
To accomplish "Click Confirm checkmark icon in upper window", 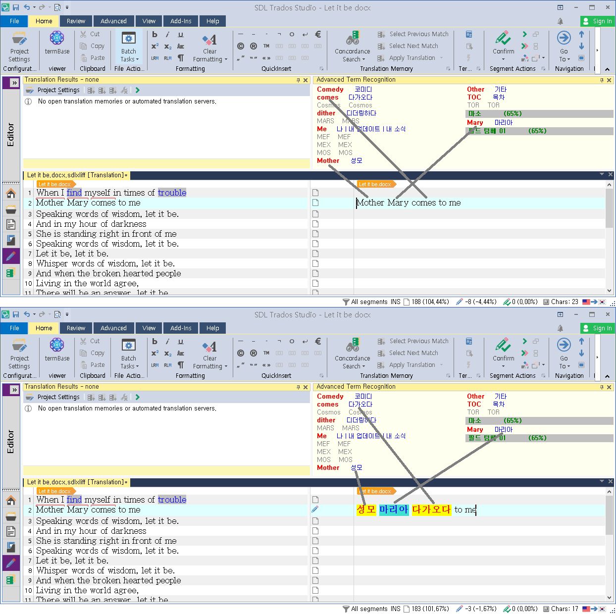I will click(x=503, y=38).
